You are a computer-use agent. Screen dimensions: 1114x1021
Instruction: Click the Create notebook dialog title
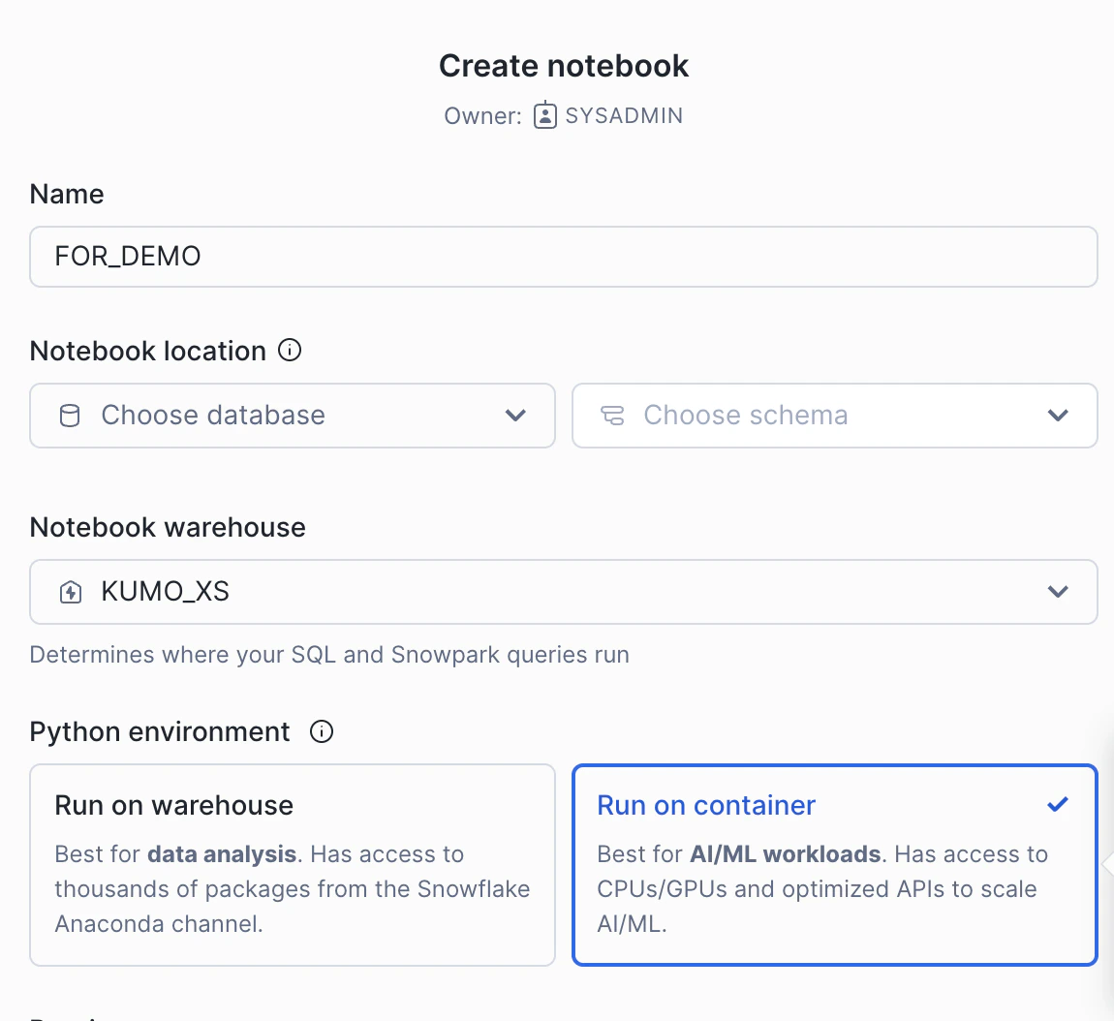click(x=564, y=65)
